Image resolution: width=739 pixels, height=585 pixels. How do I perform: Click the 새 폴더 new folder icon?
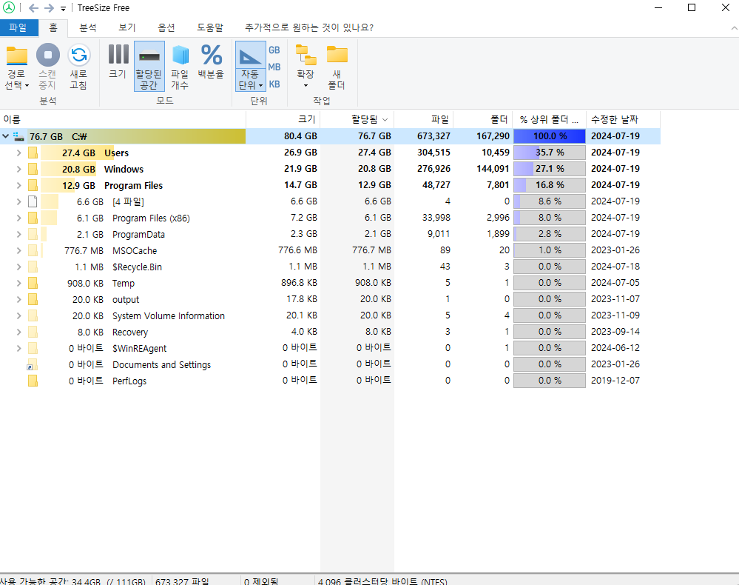click(337, 56)
